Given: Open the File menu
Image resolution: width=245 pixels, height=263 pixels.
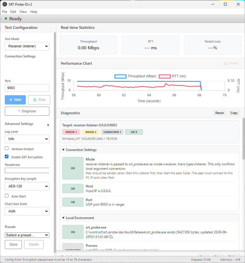Looking at the screenshot, I should click(x=4, y=12).
